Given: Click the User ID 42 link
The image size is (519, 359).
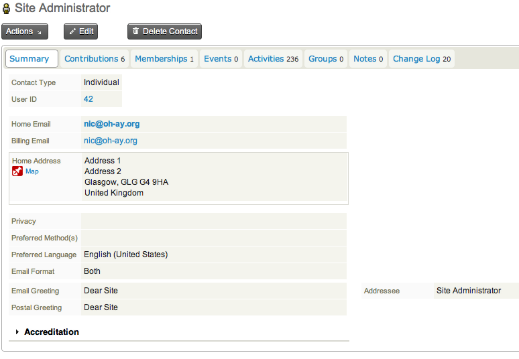Looking at the screenshot, I should click(89, 99).
